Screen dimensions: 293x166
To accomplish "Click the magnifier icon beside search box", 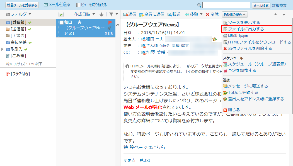I will pyautogui.click(x=199, y=5).
